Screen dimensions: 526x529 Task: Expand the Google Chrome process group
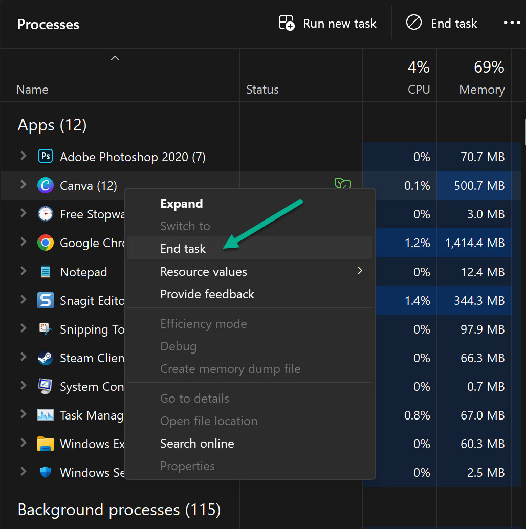coord(23,242)
